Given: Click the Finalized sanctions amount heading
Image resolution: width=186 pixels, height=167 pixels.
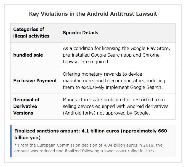Looking at the screenshot, I should (x=91, y=134).
